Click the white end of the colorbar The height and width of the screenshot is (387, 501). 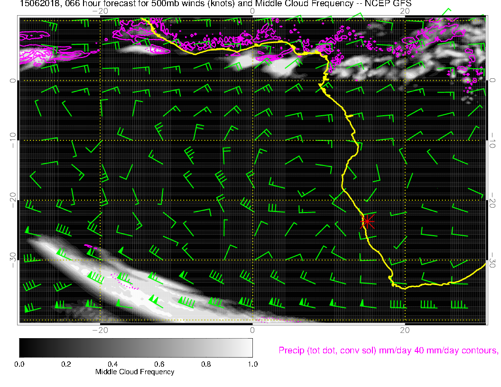(248, 347)
